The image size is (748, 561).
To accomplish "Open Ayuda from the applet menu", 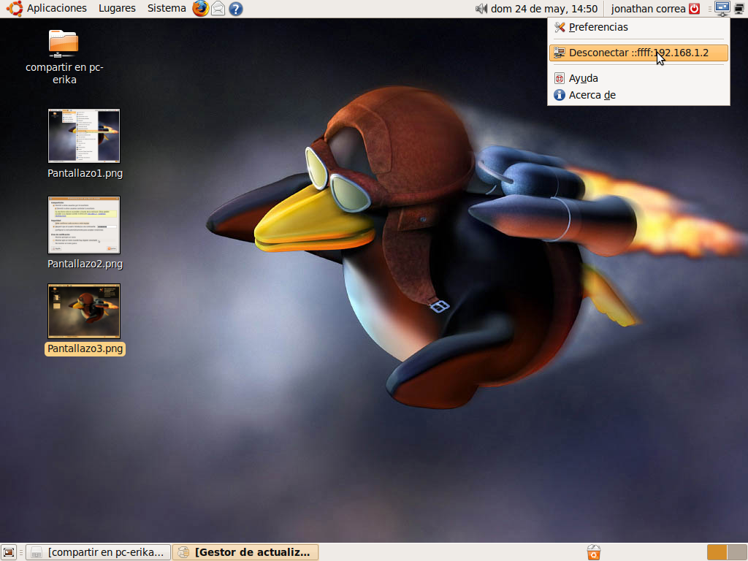I will (x=638, y=78).
